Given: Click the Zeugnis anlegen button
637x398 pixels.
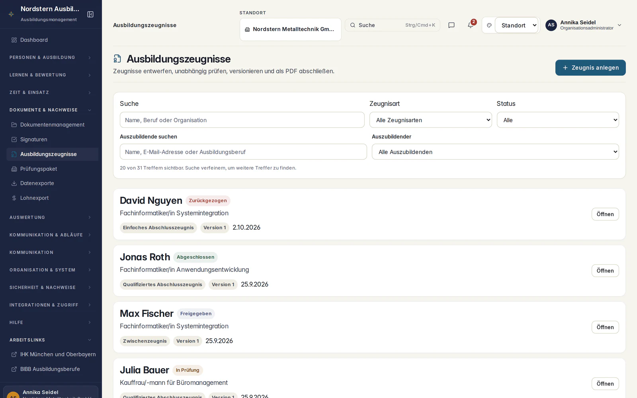Looking at the screenshot, I should point(590,68).
